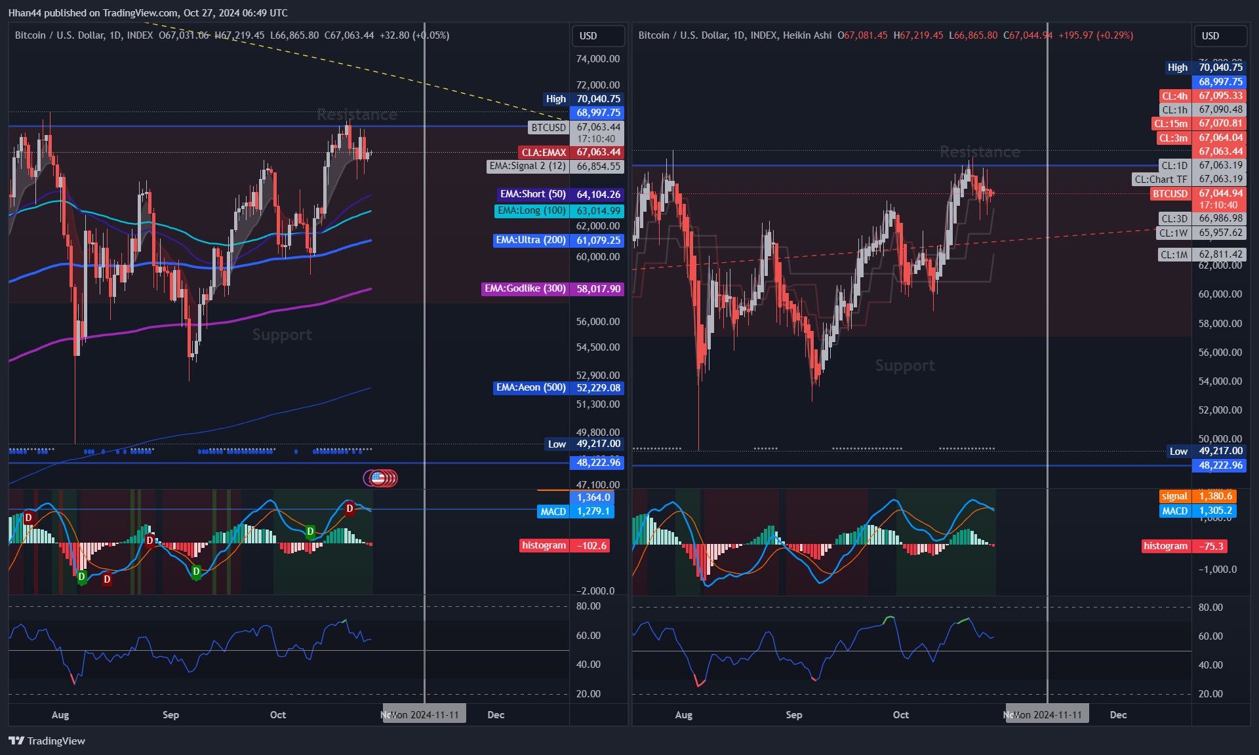Click the CL:1D level label
This screenshot has width=1259, height=755.
click(1201, 166)
